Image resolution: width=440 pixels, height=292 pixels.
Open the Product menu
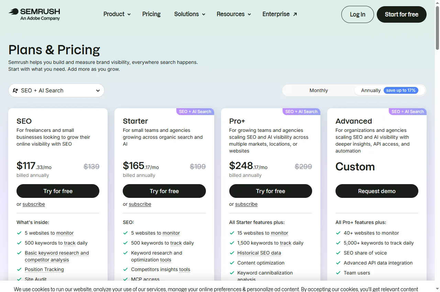click(x=117, y=14)
